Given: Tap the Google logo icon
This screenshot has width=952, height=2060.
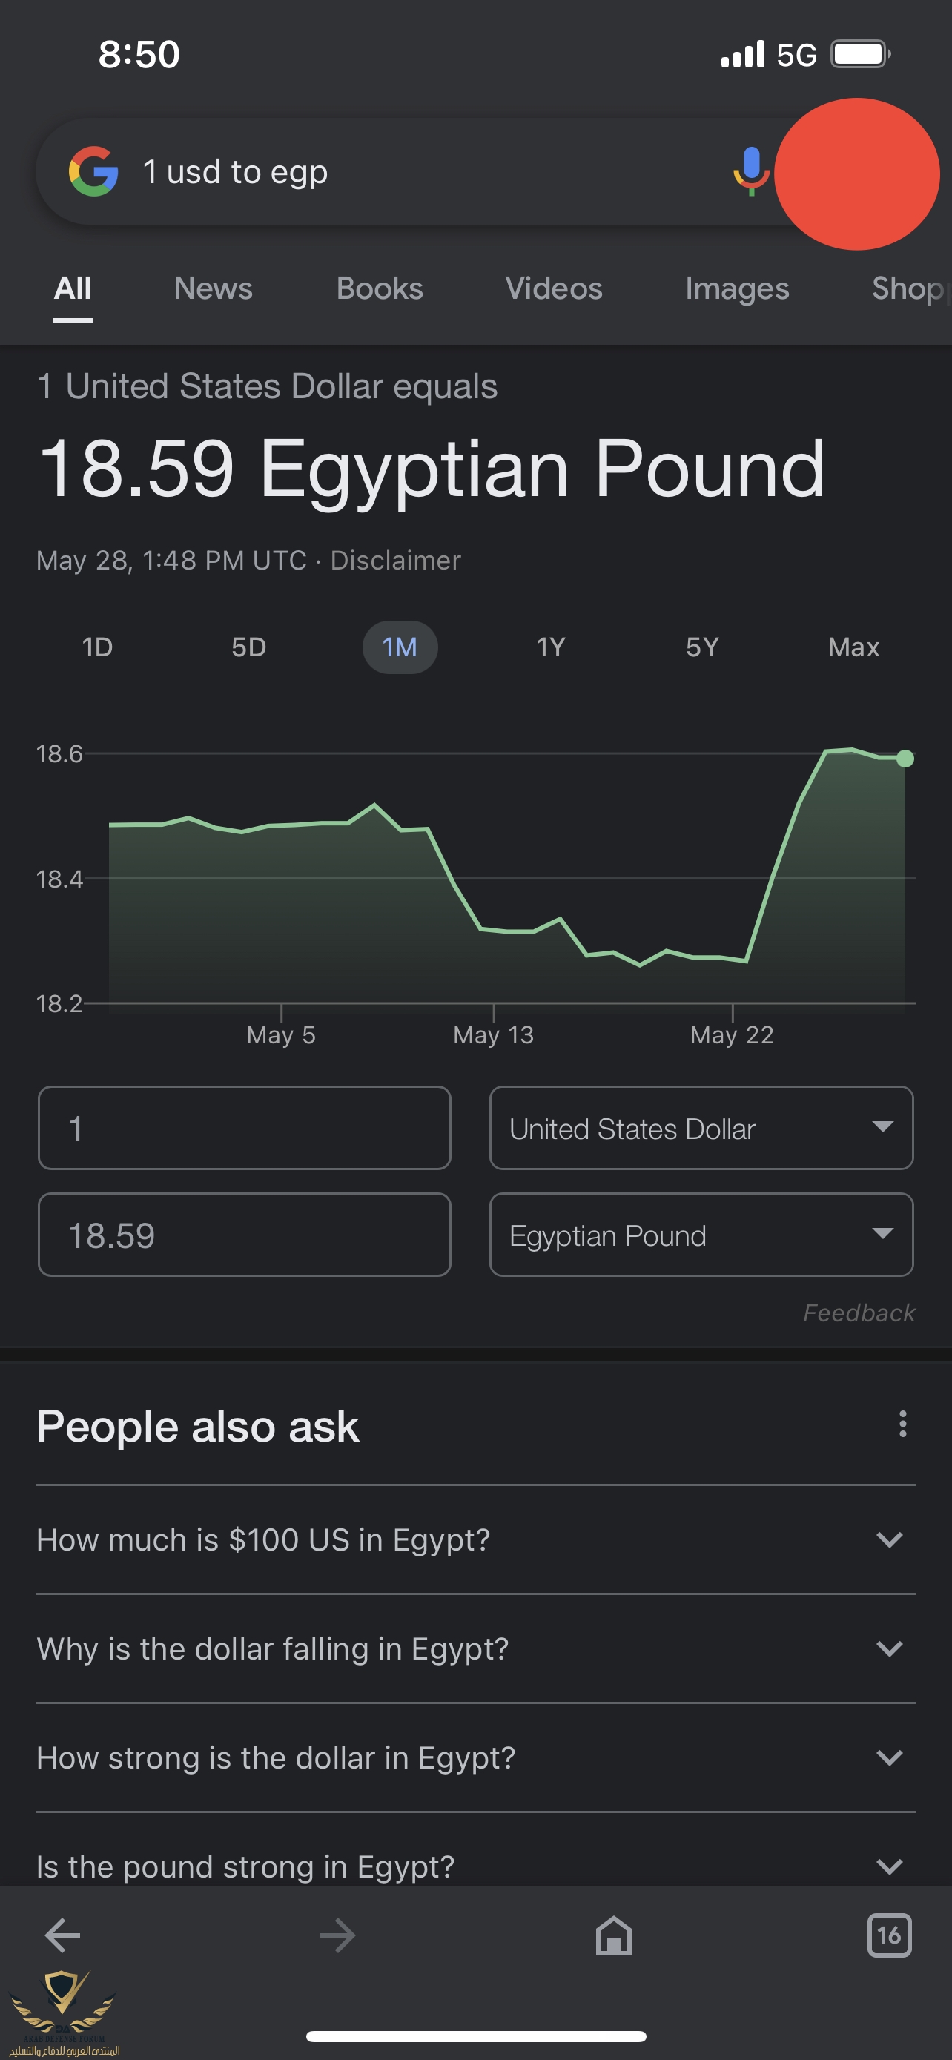Looking at the screenshot, I should pos(93,171).
